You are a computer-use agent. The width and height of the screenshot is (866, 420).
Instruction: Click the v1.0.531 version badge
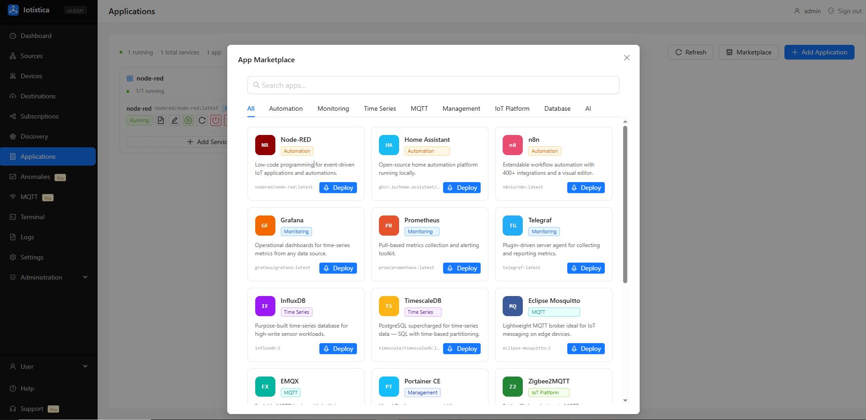pyautogui.click(x=75, y=10)
